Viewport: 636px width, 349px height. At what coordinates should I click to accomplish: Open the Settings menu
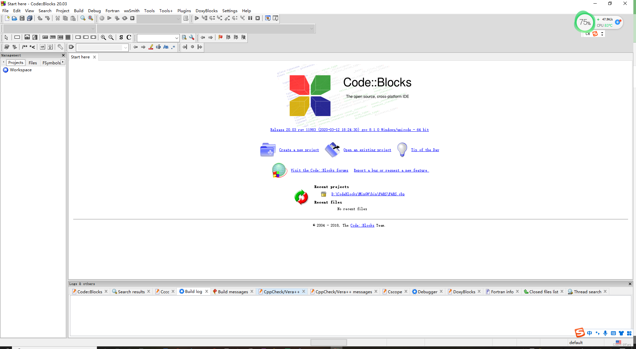(230, 11)
